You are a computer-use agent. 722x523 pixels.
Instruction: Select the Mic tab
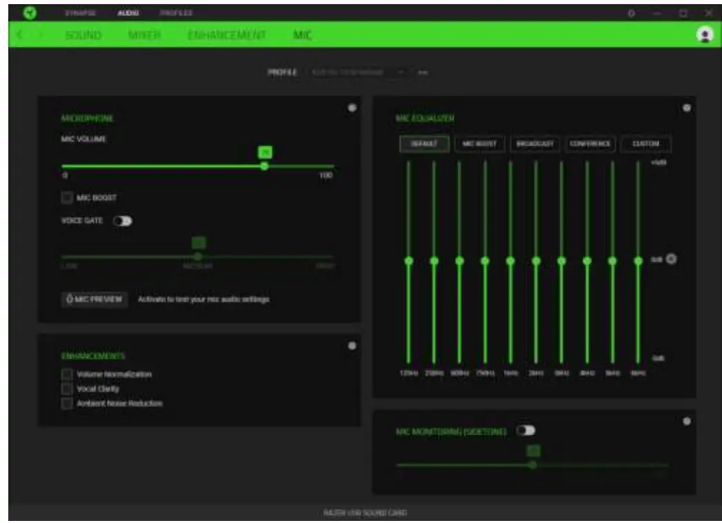pyautogui.click(x=303, y=35)
